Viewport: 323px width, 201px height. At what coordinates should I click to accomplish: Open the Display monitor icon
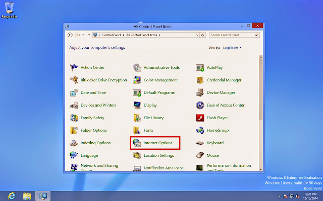point(137,105)
